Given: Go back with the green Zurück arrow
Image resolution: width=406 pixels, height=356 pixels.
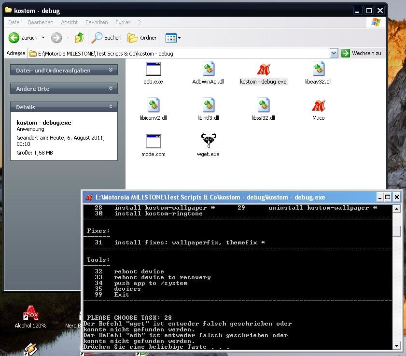Looking at the screenshot, I should [x=14, y=38].
